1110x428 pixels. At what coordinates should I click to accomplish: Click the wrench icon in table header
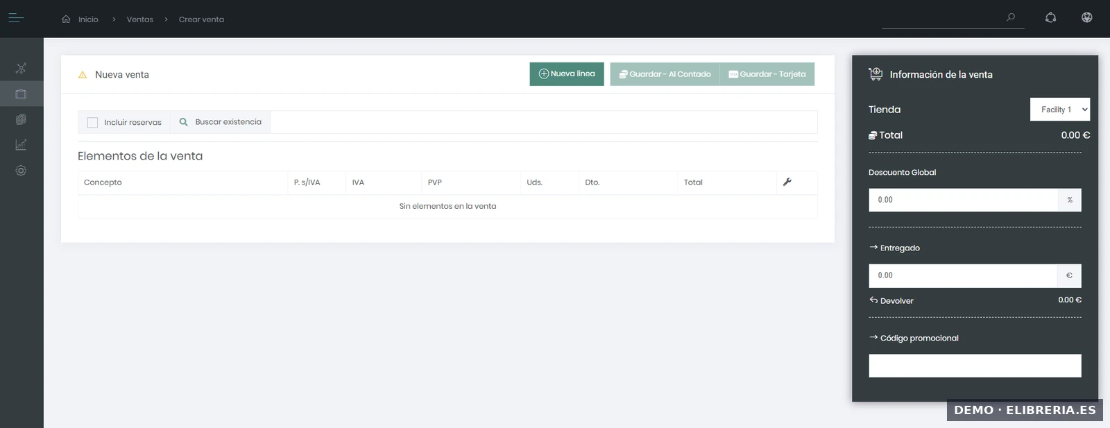click(787, 182)
